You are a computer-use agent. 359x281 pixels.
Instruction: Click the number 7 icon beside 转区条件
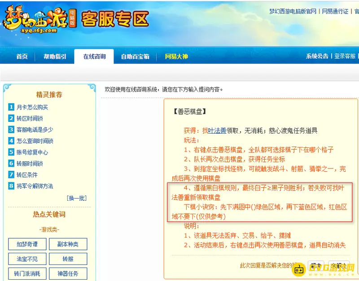click(11, 175)
